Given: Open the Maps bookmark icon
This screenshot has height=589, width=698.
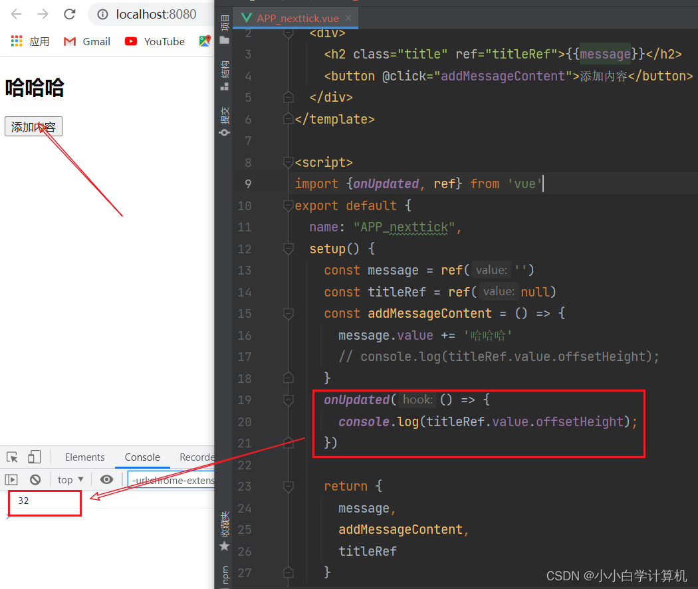Looking at the screenshot, I should pyautogui.click(x=205, y=41).
